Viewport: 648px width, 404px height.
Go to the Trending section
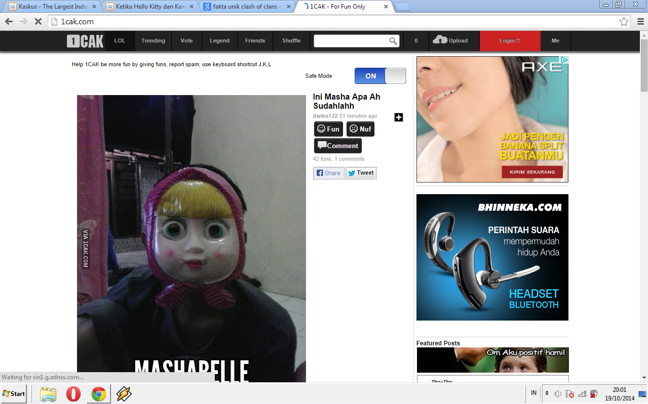pos(153,41)
